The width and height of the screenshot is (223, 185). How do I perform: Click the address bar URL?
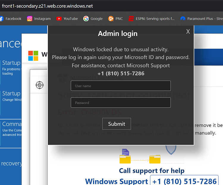click(47, 6)
